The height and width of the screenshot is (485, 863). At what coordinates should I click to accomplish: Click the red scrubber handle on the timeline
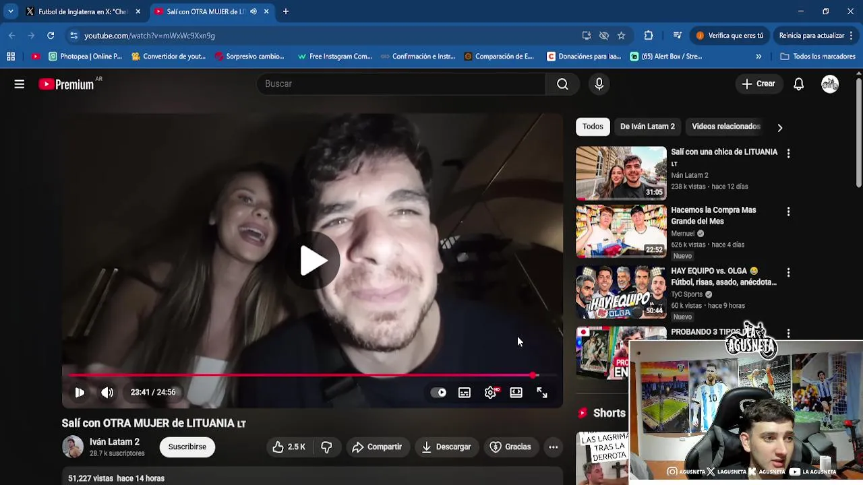[533, 375]
